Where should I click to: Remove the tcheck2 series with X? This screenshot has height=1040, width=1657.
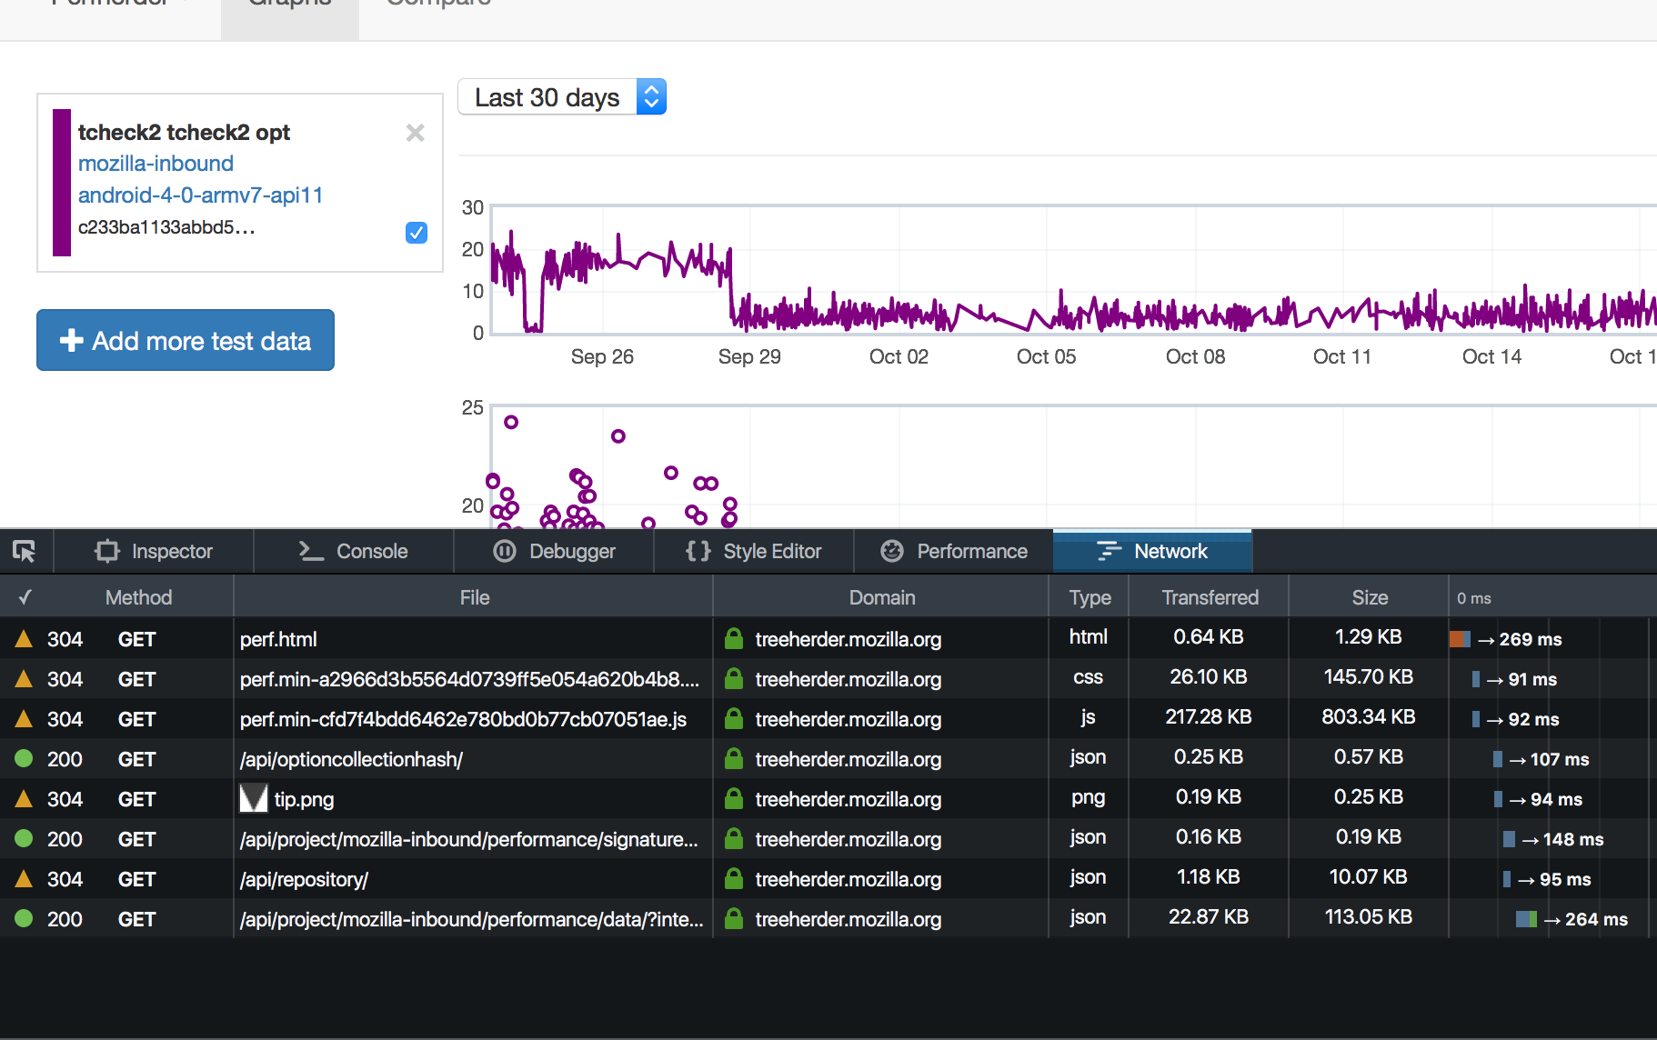coord(416,133)
